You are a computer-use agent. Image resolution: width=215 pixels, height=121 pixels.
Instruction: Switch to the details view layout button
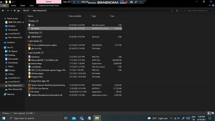(x=209, y=113)
